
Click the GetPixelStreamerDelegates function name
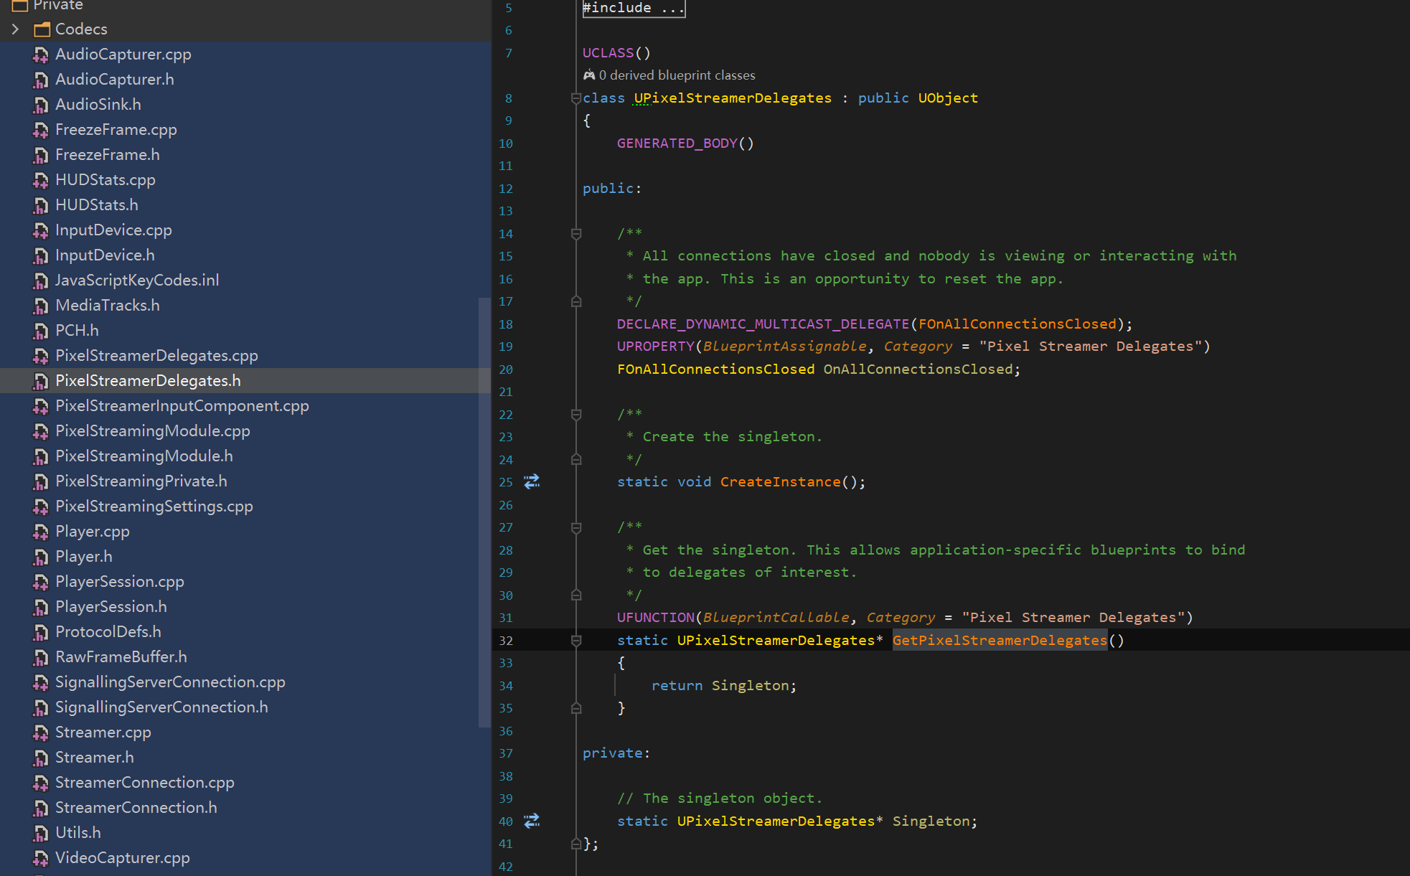1000,640
